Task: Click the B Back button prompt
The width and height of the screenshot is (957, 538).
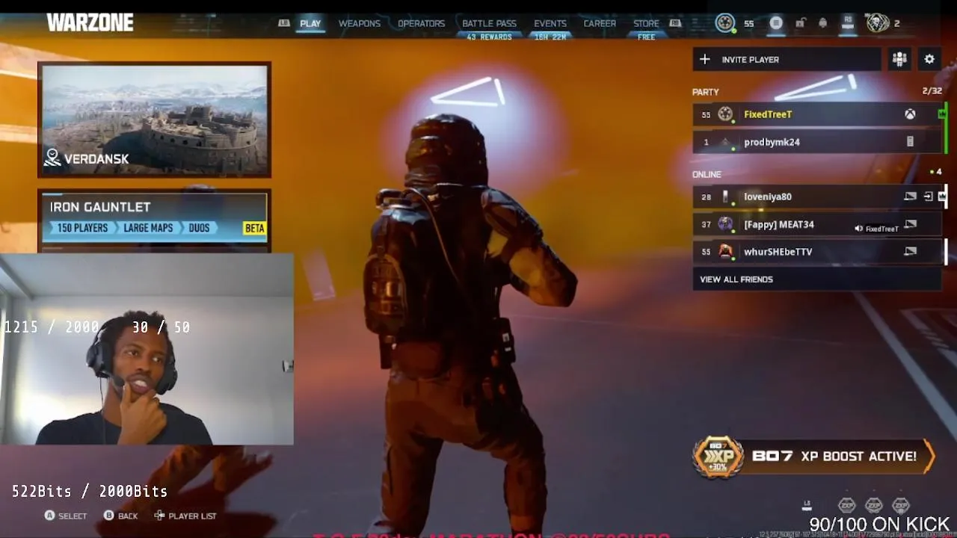Action: point(120,516)
